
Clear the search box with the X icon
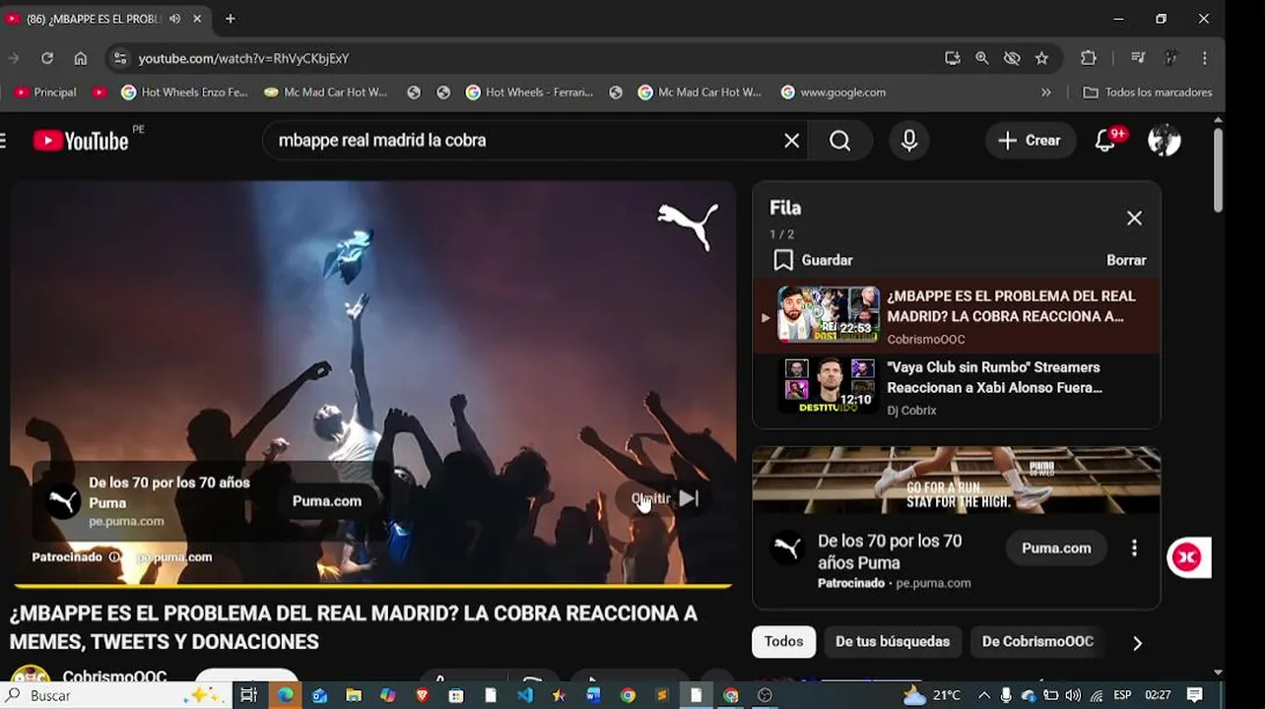pos(791,141)
